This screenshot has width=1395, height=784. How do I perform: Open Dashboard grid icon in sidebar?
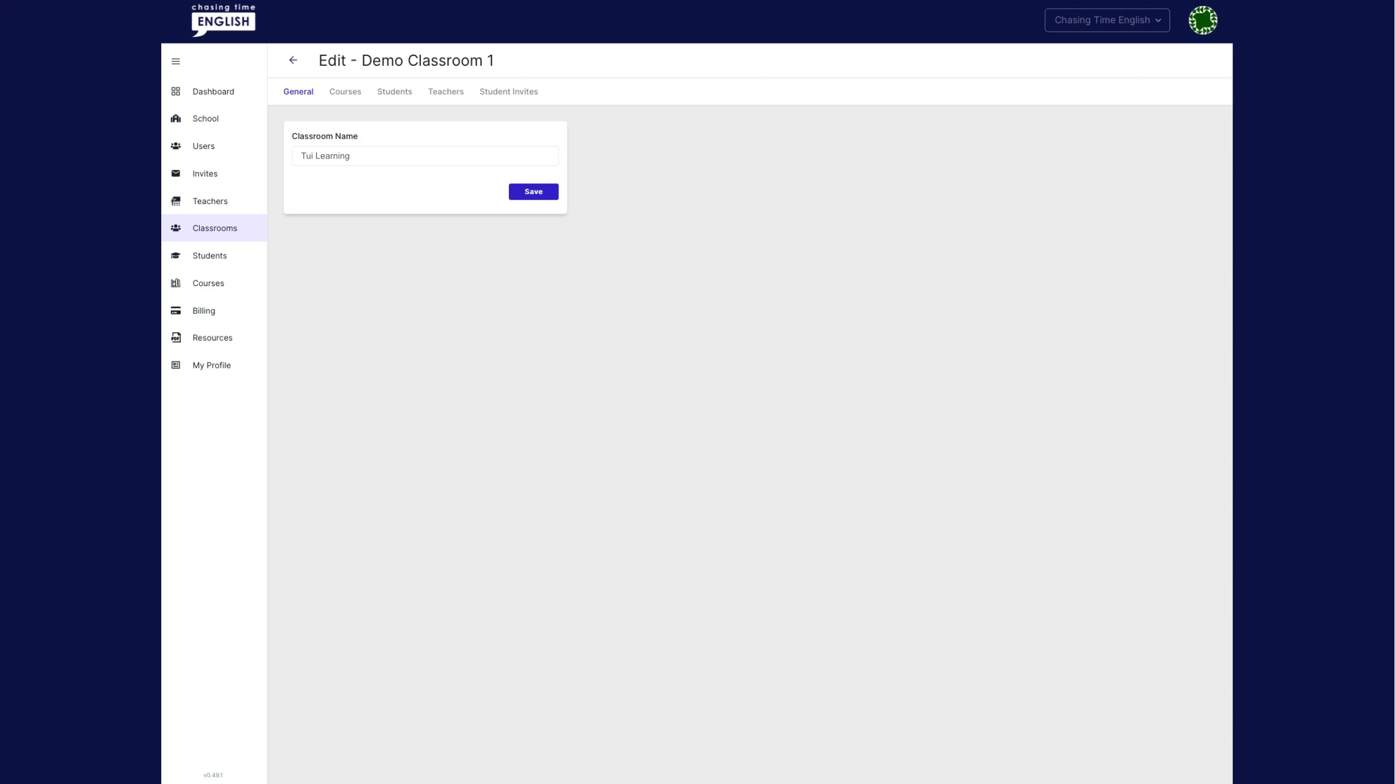pyautogui.click(x=176, y=91)
